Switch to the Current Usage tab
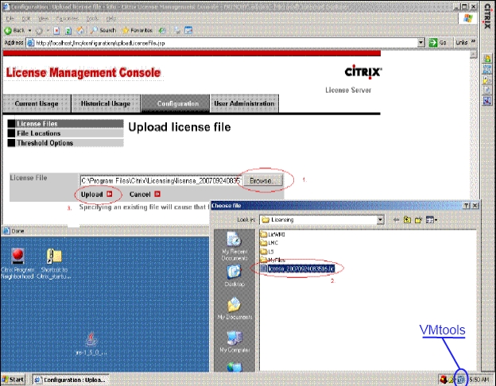The height and width of the screenshot is (386, 496). [x=37, y=103]
